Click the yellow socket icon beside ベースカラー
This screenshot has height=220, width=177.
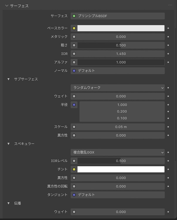click(x=74, y=28)
